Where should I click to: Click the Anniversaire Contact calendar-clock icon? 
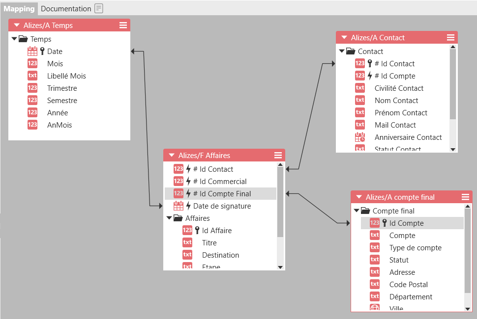pyautogui.click(x=360, y=137)
